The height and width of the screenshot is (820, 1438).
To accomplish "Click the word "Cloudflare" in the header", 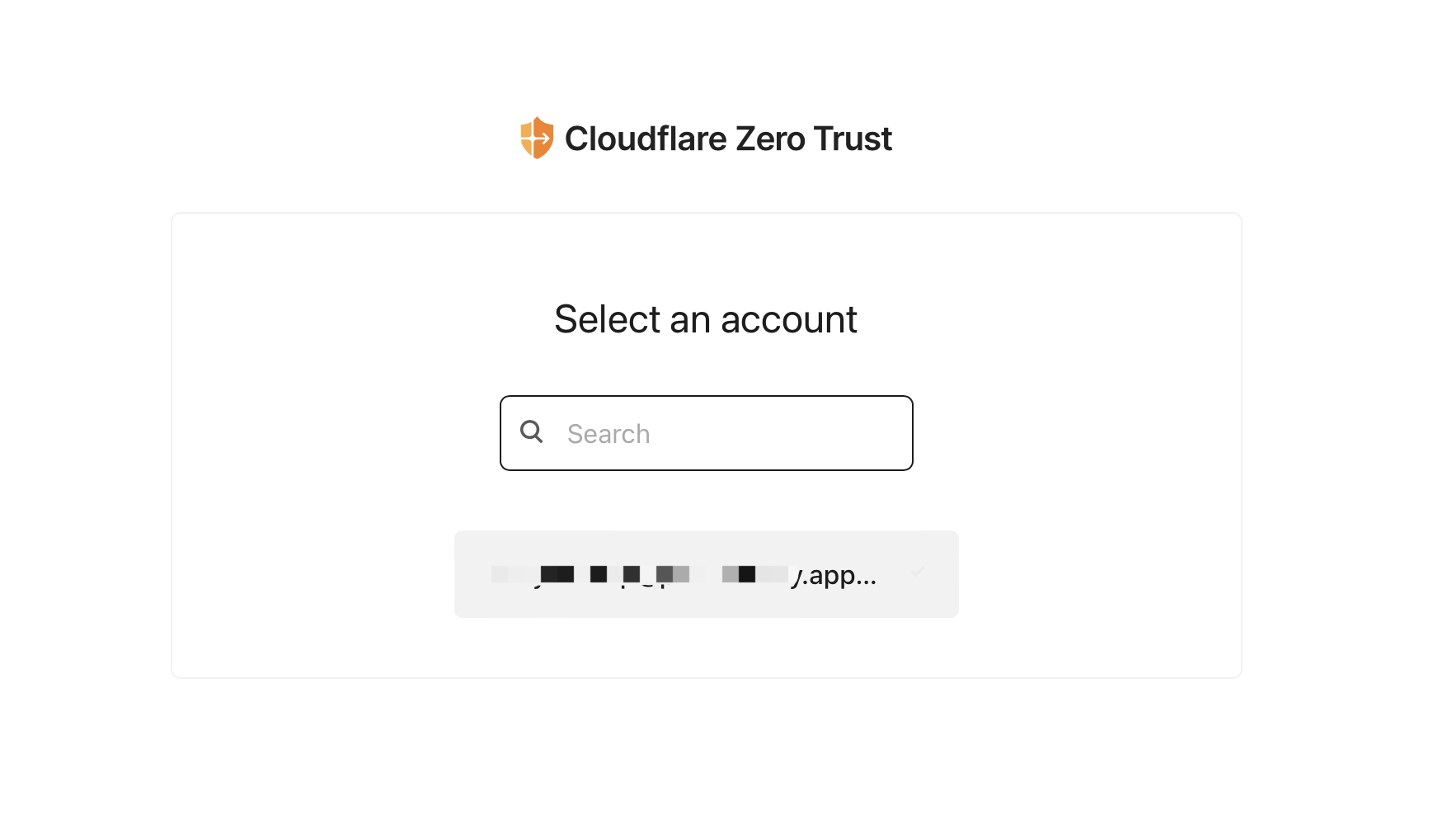I will pyautogui.click(x=646, y=139).
